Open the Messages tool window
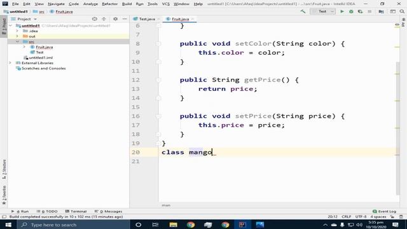 (x=108, y=211)
